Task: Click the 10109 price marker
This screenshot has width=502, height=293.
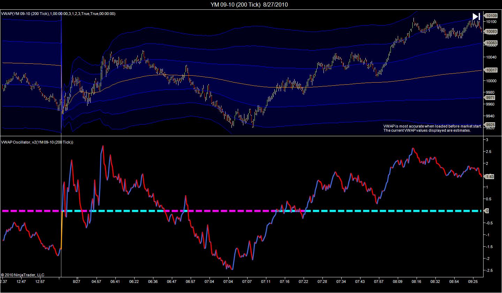Action: [x=492, y=16]
